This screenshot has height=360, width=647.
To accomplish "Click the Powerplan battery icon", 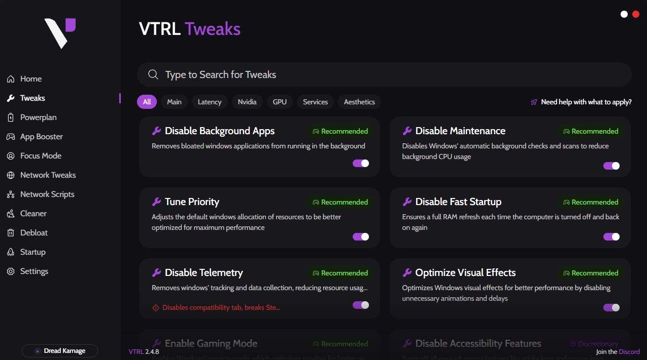I will tap(10, 117).
